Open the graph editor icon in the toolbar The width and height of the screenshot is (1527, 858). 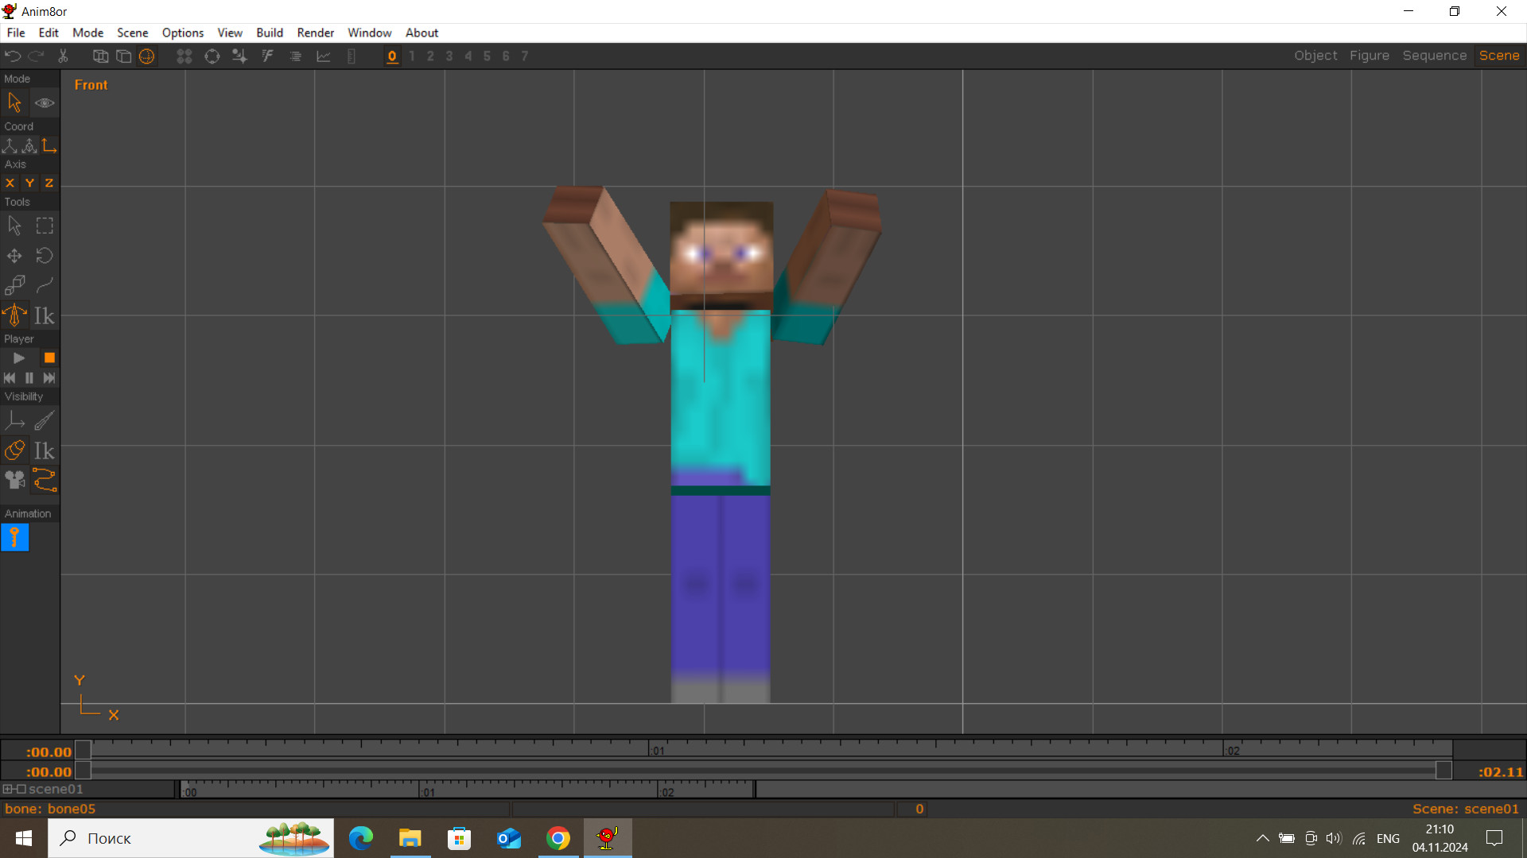pyautogui.click(x=323, y=56)
